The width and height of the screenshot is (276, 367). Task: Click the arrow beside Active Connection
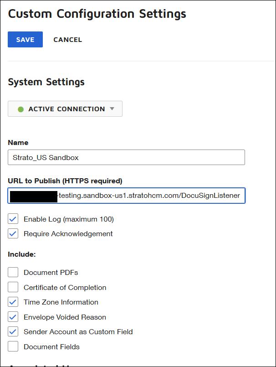point(112,109)
